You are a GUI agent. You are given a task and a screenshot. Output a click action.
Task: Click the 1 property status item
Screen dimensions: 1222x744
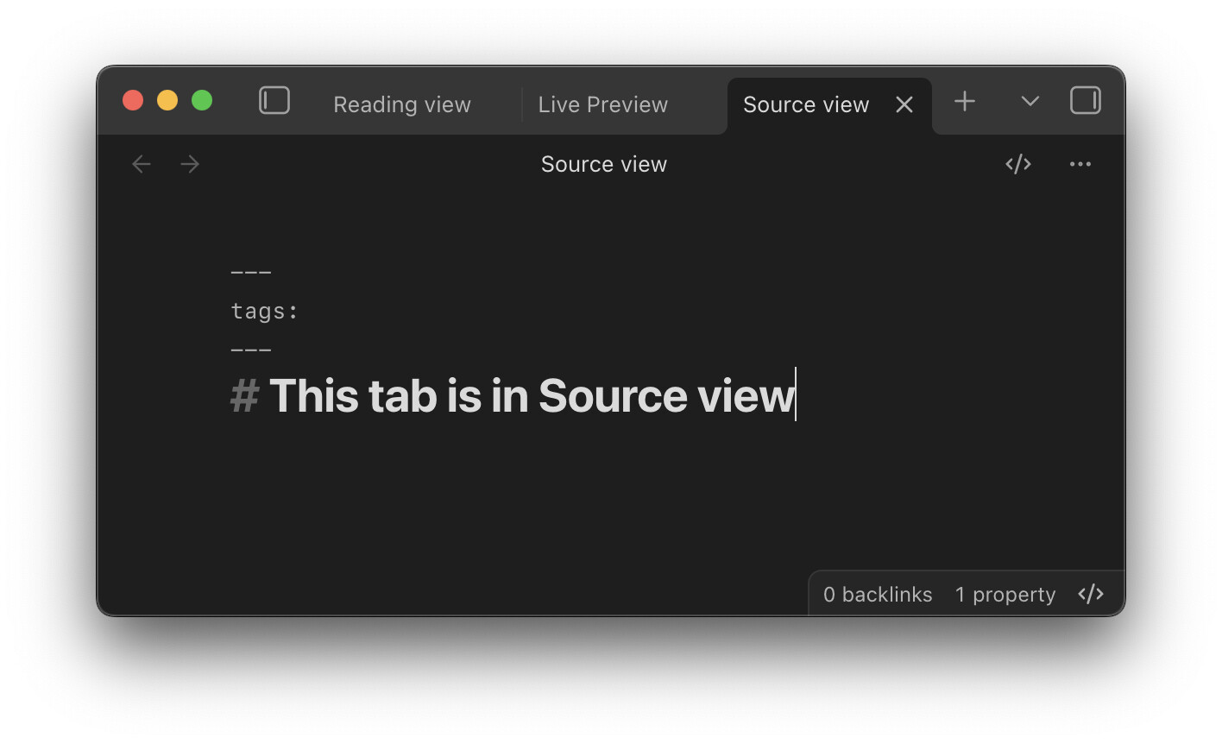tap(1005, 595)
